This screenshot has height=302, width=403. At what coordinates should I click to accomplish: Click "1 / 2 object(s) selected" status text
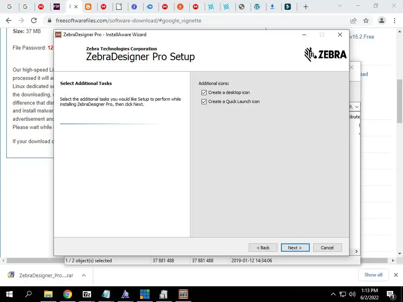(89, 260)
